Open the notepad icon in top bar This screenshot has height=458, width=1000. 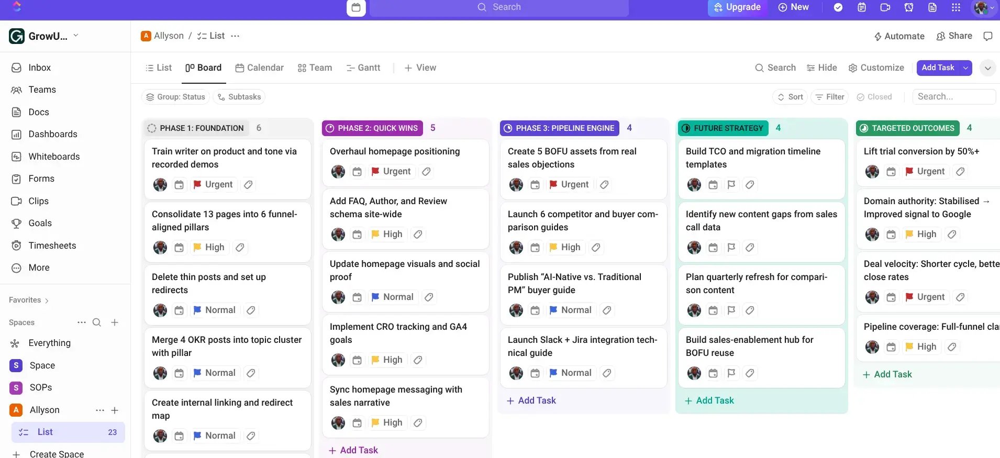tap(862, 7)
